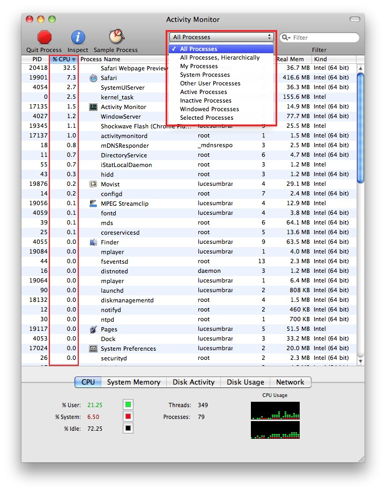The height and width of the screenshot is (492, 386).
Task: Select the hidd process row
Action: pos(189,175)
